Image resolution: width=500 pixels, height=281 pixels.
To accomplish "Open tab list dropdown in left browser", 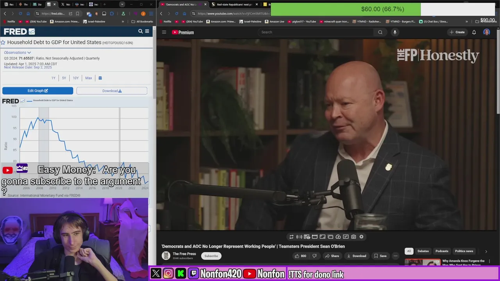I will pyautogui.click(x=122, y=4).
